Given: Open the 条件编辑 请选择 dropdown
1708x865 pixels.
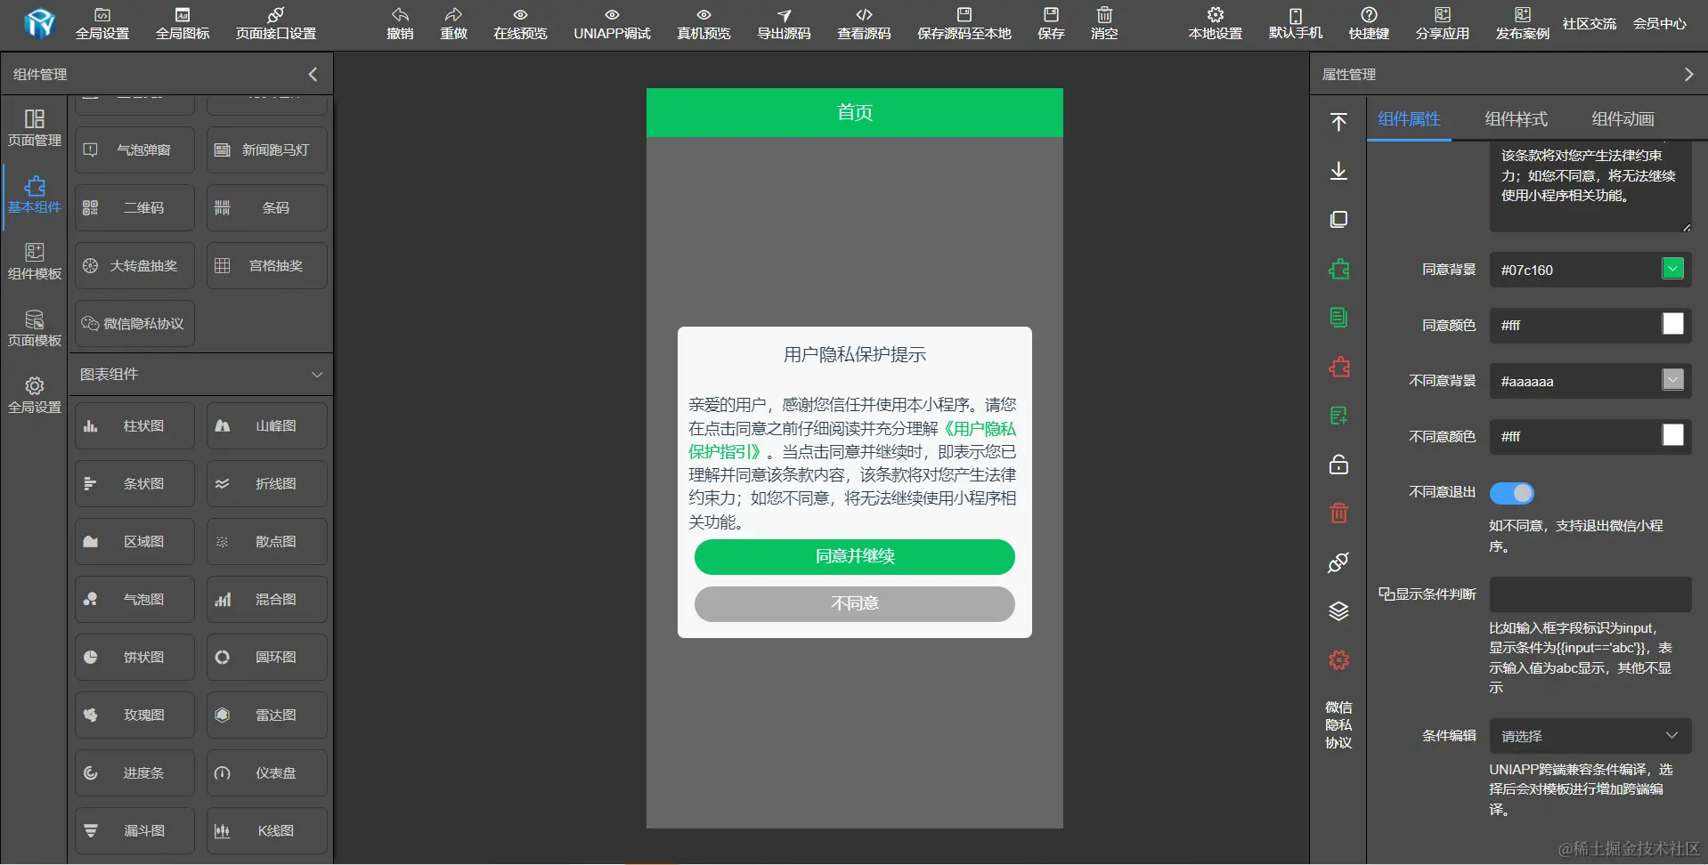Looking at the screenshot, I should coord(1590,736).
